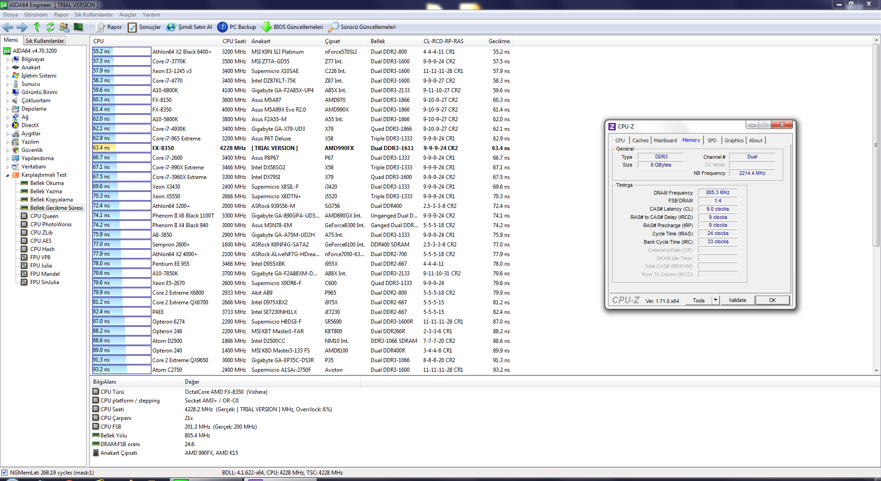The height and width of the screenshot is (481, 881).
Task: Click the Tools button in CPU-Z
Action: [x=699, y=300]
